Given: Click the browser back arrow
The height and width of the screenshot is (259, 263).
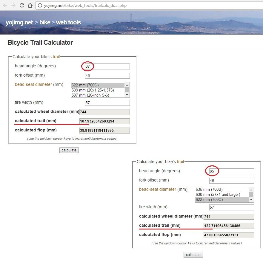Looking at the screenshot, I should pyautogui.click(x=5, y=5).
